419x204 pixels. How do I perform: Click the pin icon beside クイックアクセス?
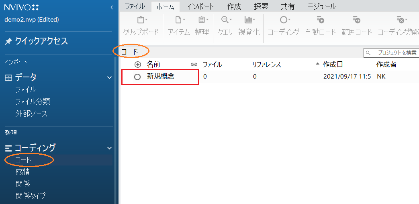(x=8, y=42)
